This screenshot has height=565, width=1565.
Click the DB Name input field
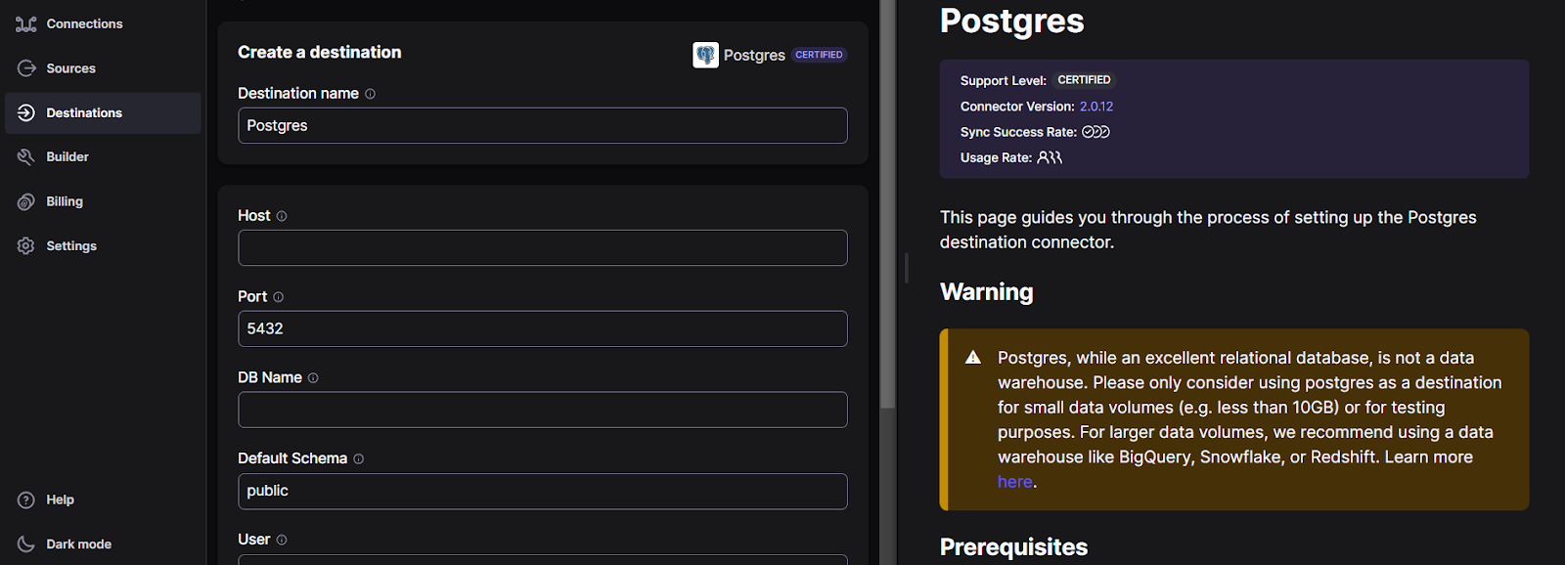tap(543, 410)
